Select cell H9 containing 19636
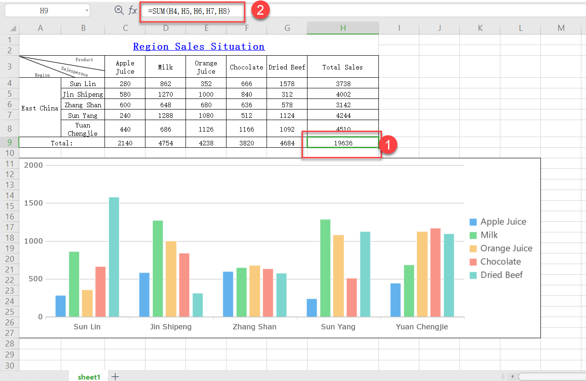The width and height of the screenshot is (586, 381). click(342, 142)
